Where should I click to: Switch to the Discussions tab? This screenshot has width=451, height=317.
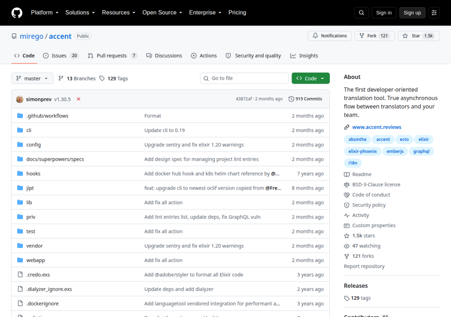[164, 56]
